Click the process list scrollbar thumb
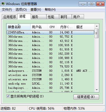This screenshot has height=112, width=106. pos(96,33)
